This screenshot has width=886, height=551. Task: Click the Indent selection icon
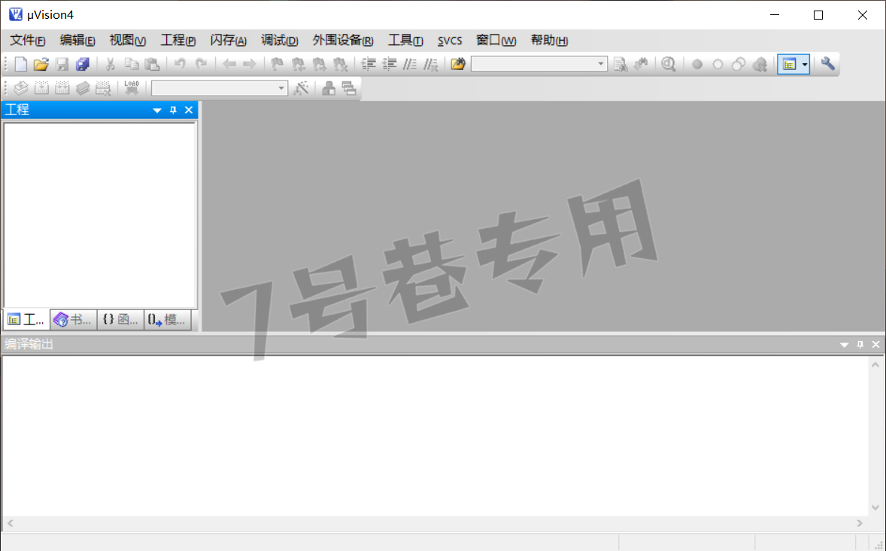(369, 65)
